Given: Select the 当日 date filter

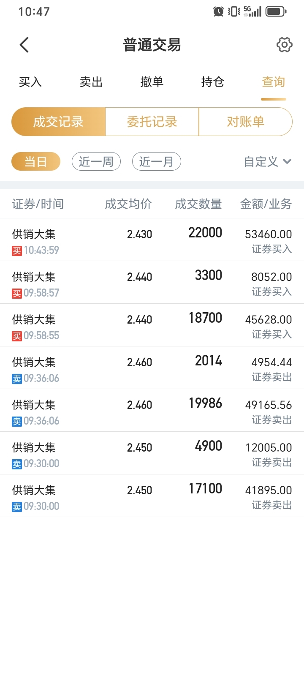Looking at the screenshot, I should point(36,161).
